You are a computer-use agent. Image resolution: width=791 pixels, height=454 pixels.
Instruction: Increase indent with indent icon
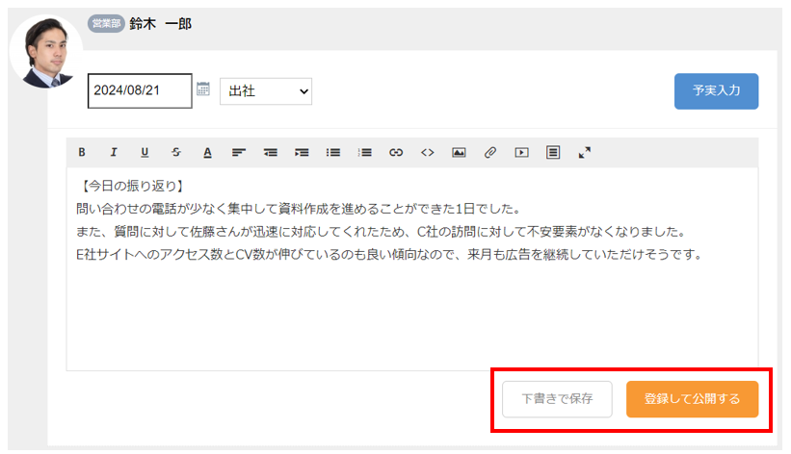pos(302,152)
